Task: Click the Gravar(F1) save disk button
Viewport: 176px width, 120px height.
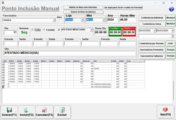Action: [x=9, y=112]
